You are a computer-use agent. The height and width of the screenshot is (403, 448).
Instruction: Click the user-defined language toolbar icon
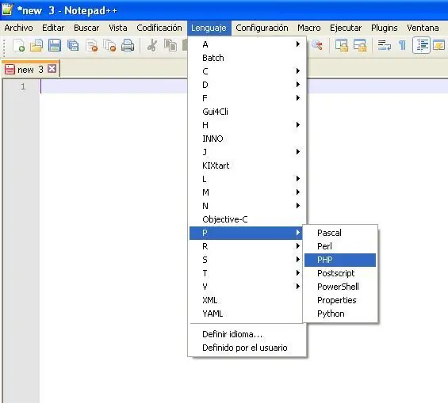pyautogui.click(x=438, y=46)
